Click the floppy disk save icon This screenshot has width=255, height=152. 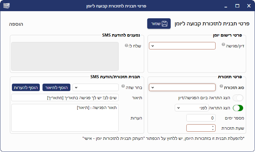(x=165, y=24)
